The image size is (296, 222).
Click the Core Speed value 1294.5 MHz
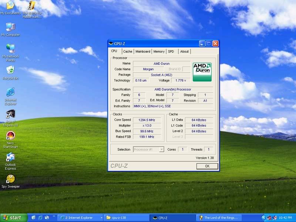tap(147, 120)
